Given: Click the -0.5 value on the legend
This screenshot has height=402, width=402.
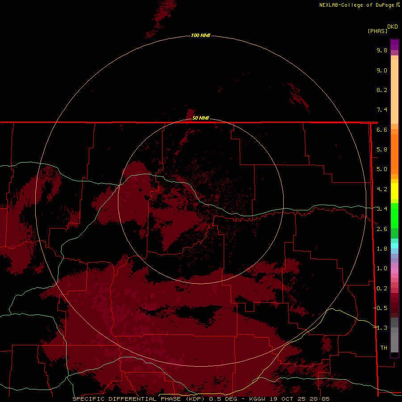Looking at the screenshot, I should [381, 308].
